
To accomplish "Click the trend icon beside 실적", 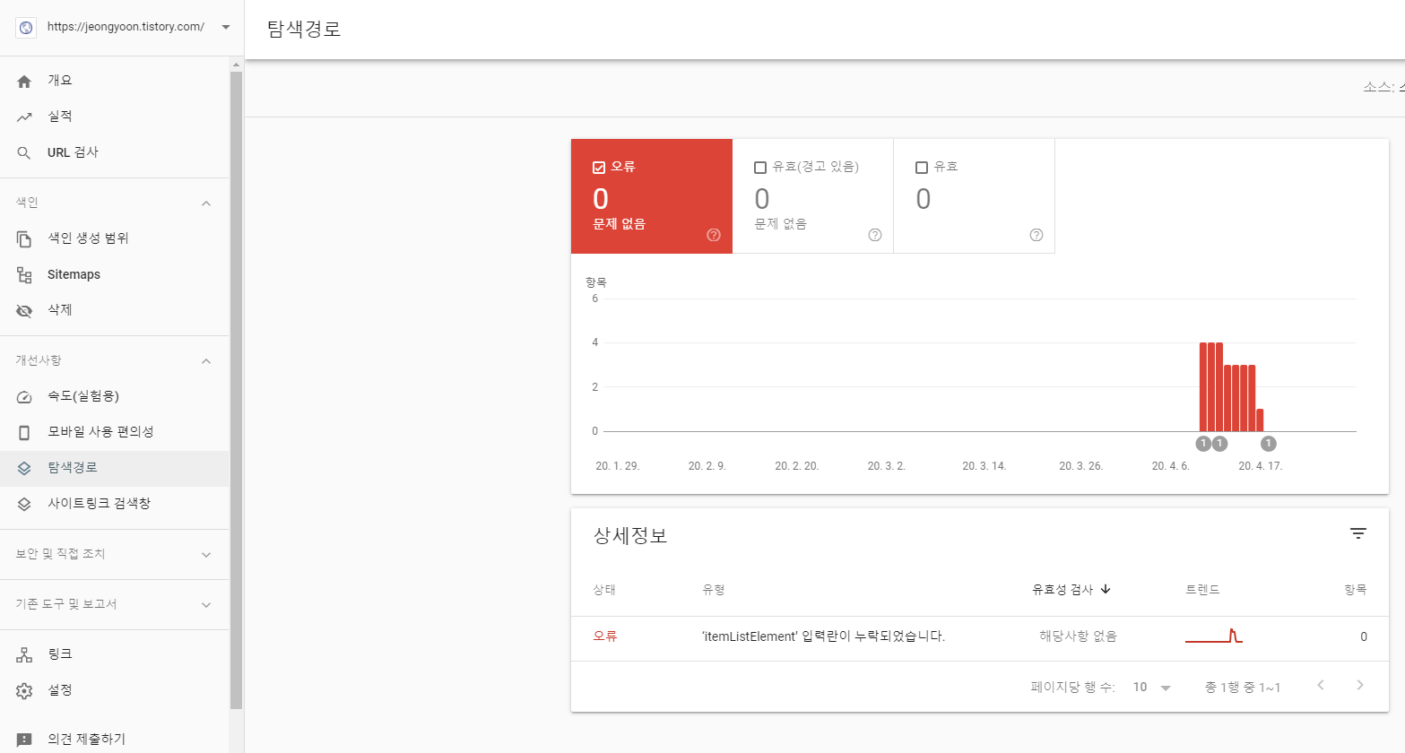I will tap(24, 117).
